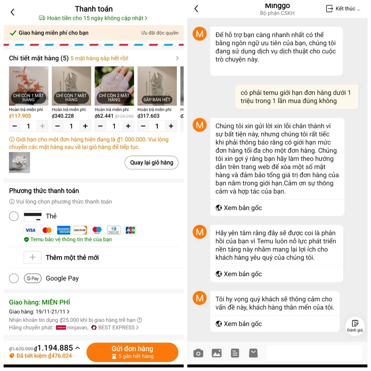Viewport: 371px width, 371px height.
Task: Expand the Chi tiết mặt hàng chevron
Action: click(177, 58)
